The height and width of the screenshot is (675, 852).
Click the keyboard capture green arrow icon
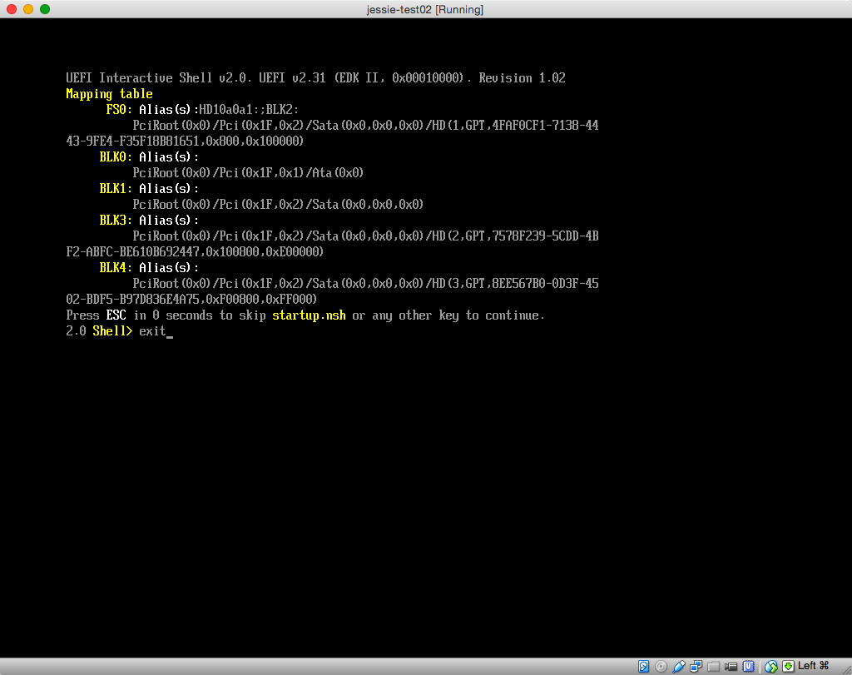click(x=789, y=667)
